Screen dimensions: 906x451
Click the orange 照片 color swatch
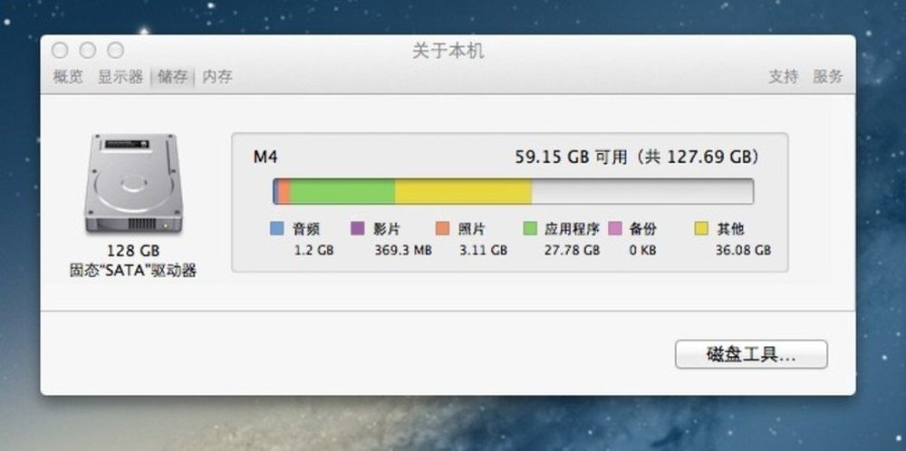tap(443, 229)
